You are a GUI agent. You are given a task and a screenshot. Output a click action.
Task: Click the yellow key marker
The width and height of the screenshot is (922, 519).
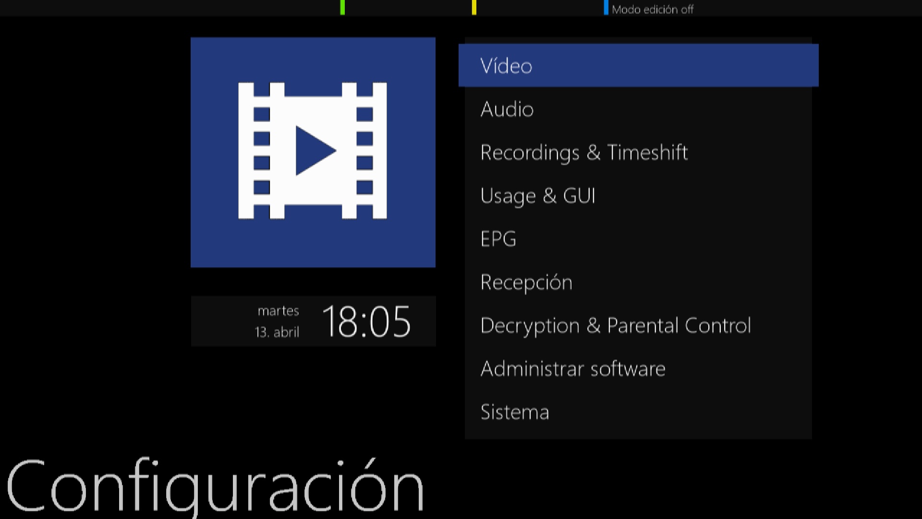click(x=474, y=7)
